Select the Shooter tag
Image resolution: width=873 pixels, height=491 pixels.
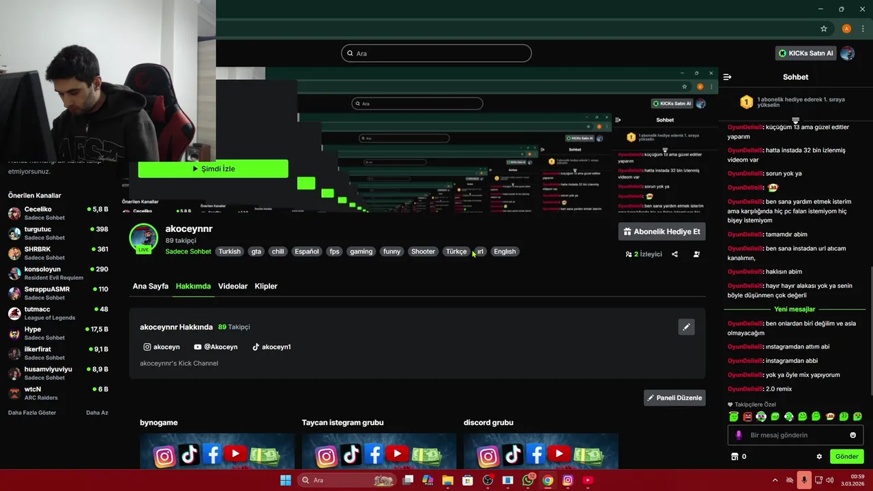[423, 252]
